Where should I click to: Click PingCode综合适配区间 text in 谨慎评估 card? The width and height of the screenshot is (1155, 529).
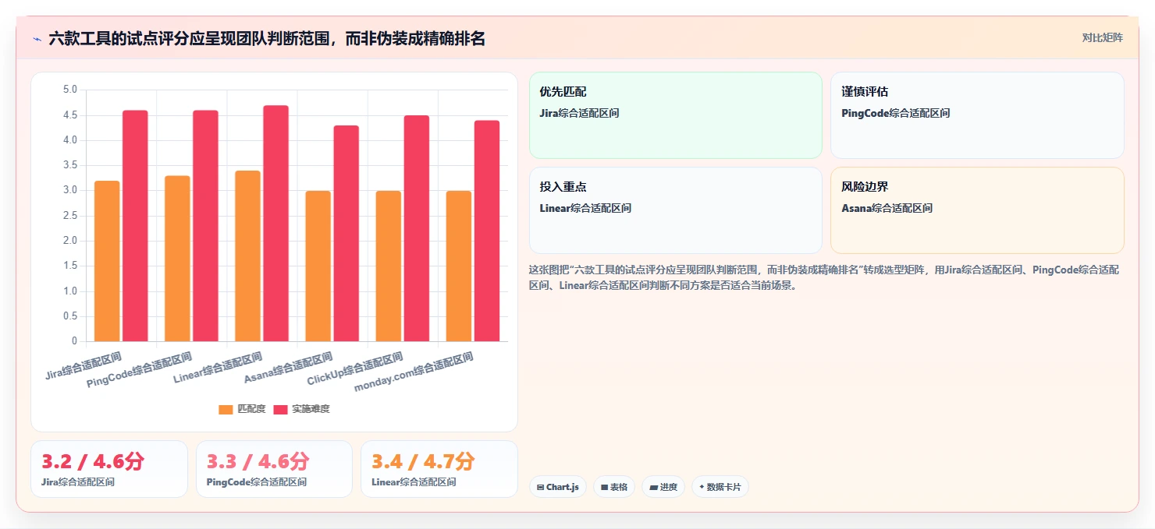pyautogui.click(x=896, y=113)
